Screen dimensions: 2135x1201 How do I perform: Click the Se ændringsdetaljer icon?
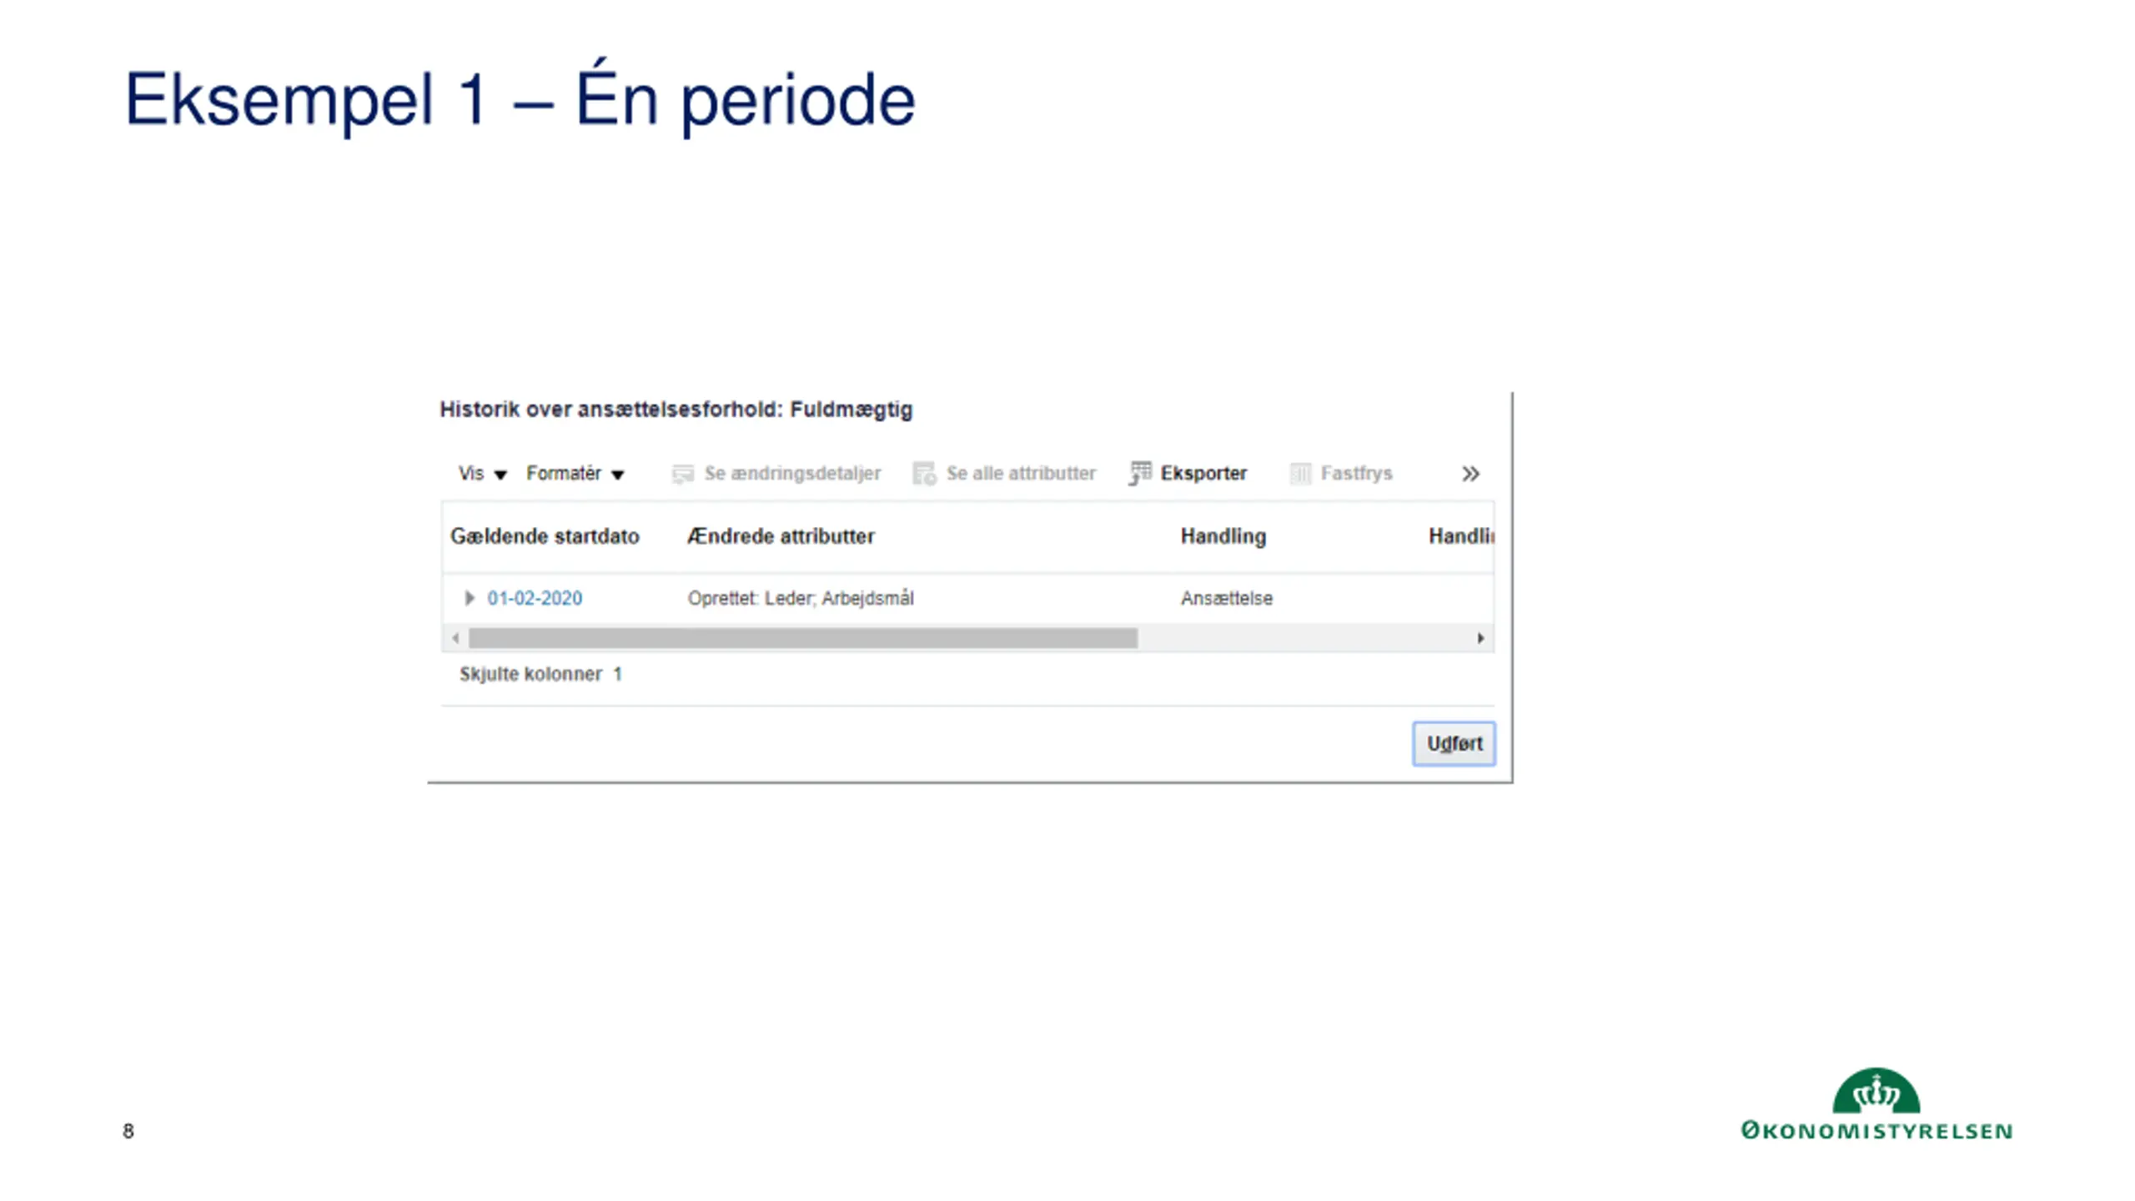682,474
